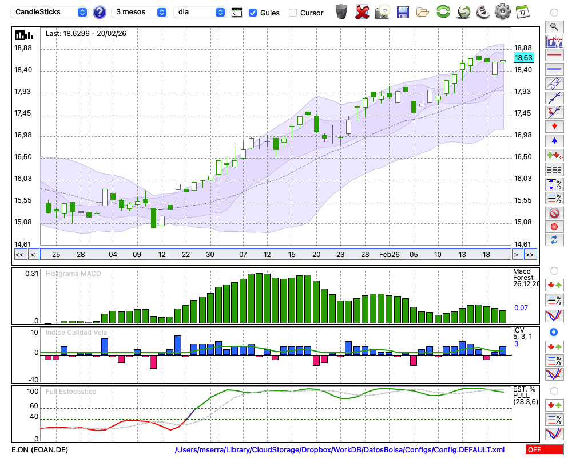The height and width of the screenshot is (458, 572).
Task: Click the red X delete icon
Action: (x=362, y=12)
